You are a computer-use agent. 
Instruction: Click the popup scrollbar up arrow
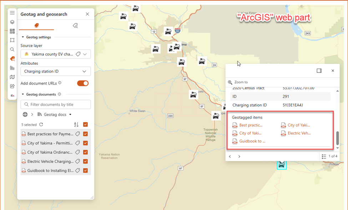[x=337, y=91]
